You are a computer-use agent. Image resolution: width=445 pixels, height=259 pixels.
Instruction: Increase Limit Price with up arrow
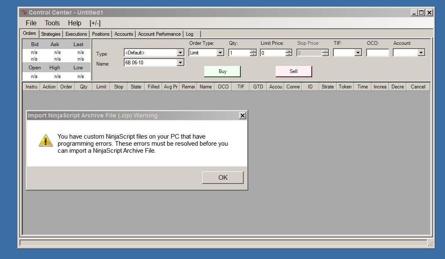[x=289, y=51]
